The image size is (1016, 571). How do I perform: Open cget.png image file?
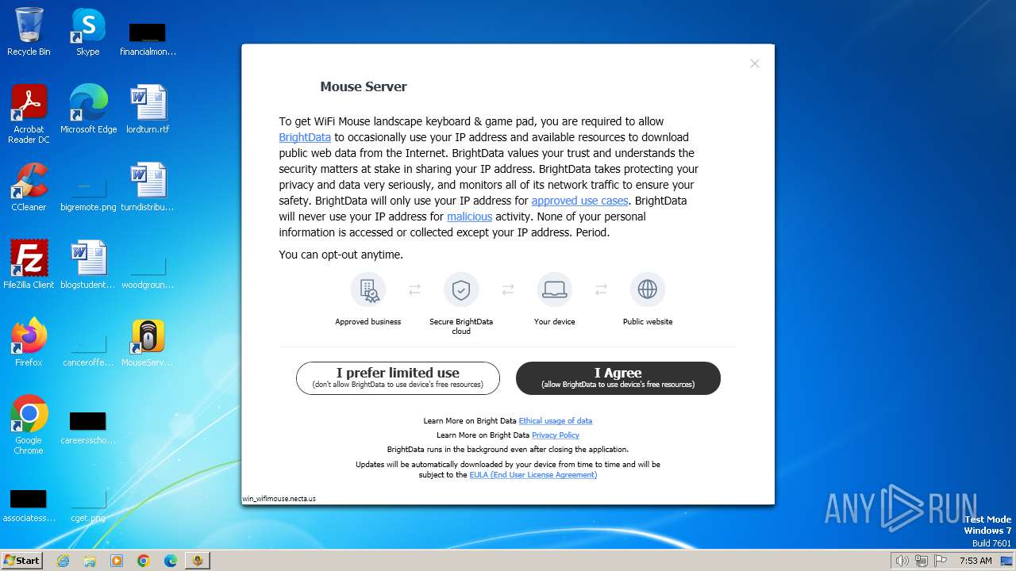pyautogui.click(x=88, y=506)
